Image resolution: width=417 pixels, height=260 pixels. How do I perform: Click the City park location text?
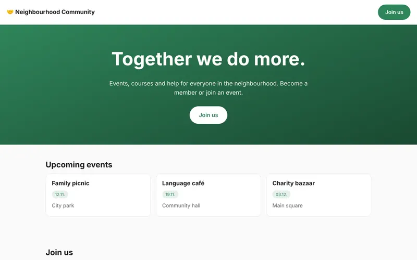click(63, 205)
